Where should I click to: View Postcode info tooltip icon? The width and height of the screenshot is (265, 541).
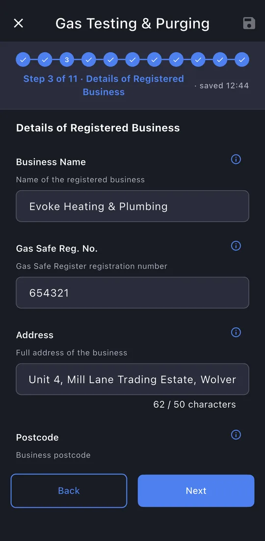(x=236, y=434)
